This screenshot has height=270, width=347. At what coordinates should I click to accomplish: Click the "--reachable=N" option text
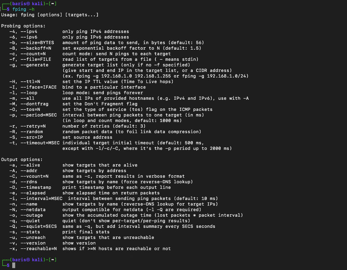click(x=39, y=248)
